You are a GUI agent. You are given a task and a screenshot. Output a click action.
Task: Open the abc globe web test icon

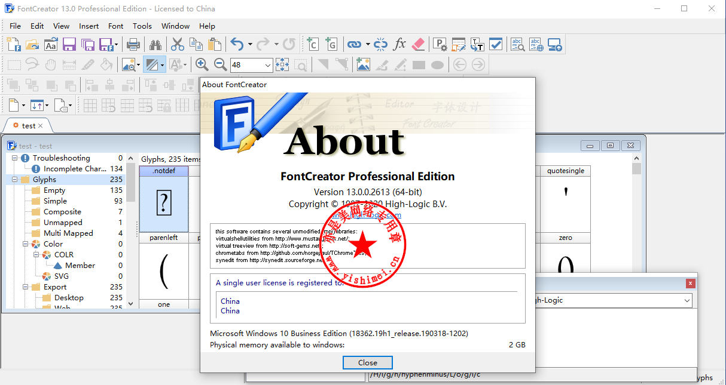pyautogui.click(x=536, y=44)
